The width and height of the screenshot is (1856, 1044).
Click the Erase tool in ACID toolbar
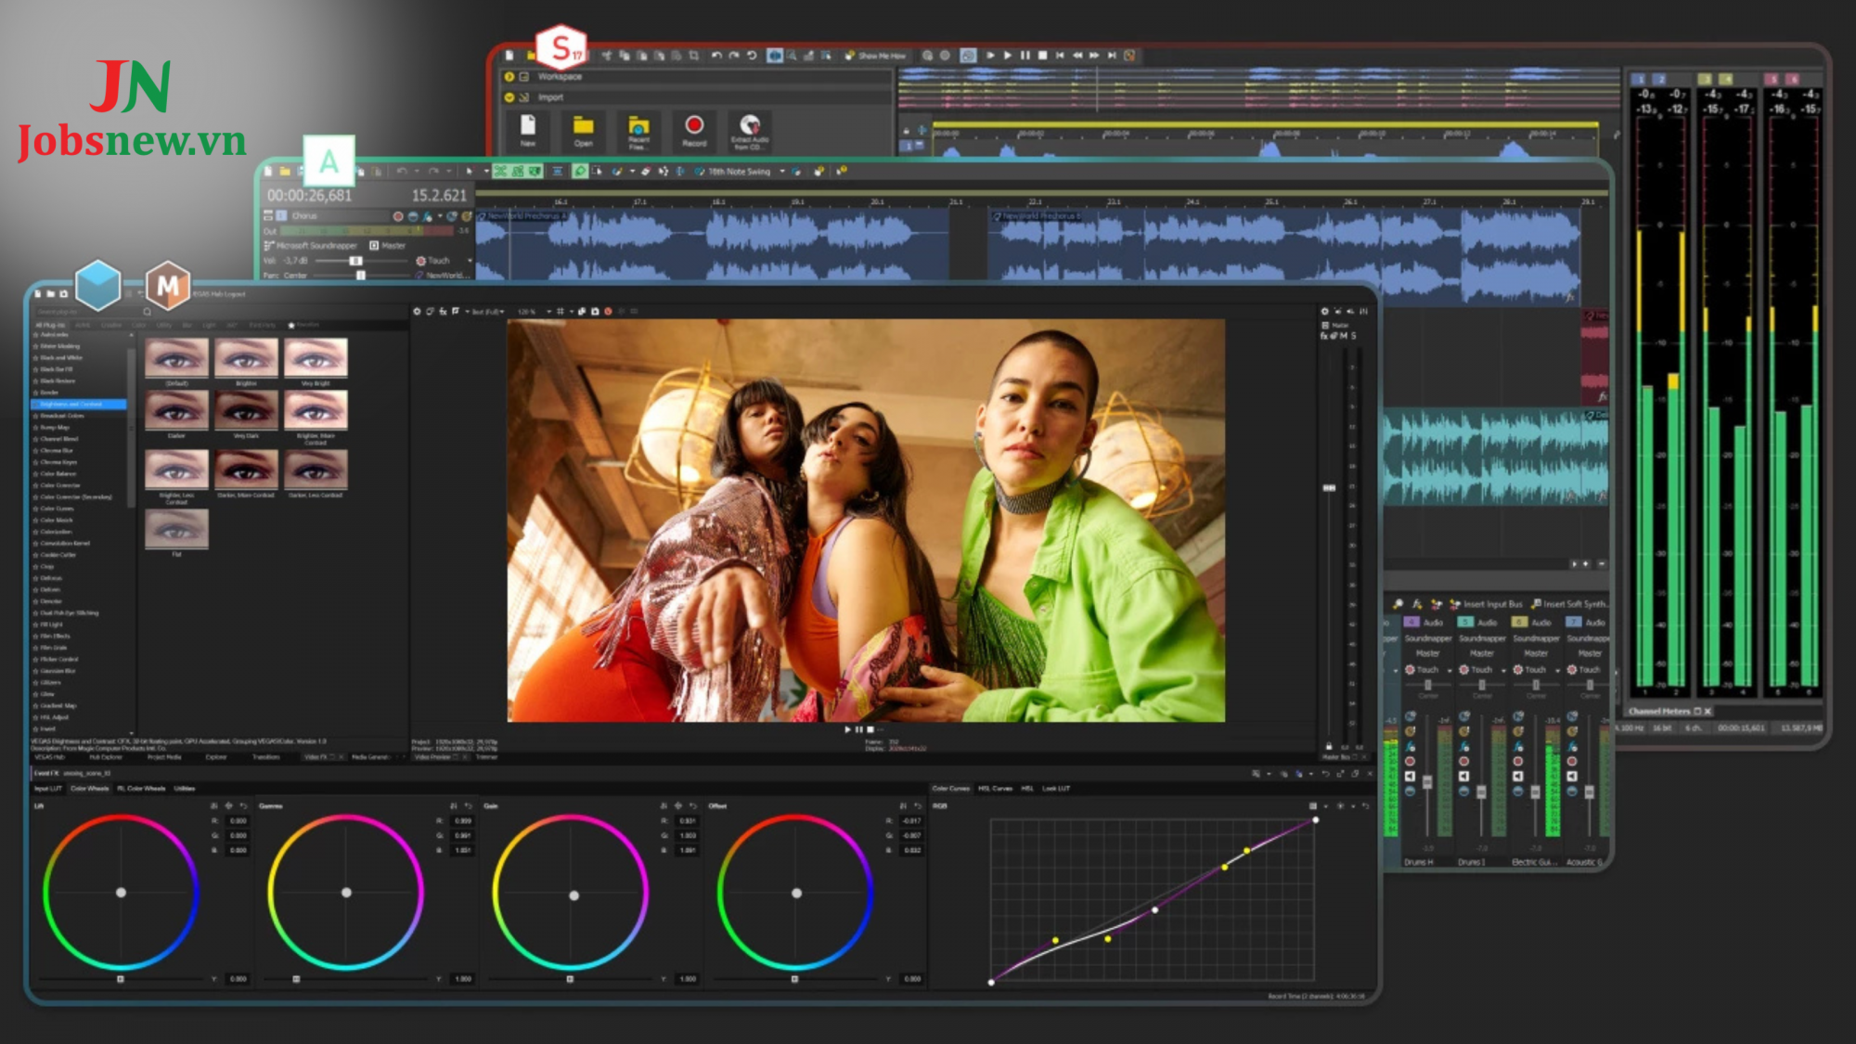pos(646,171)
